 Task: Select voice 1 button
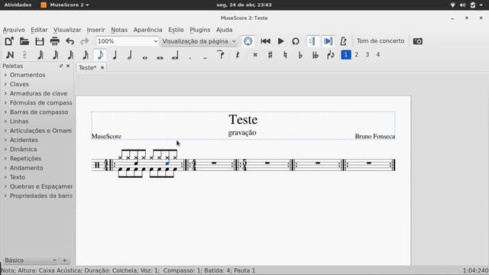346,54
